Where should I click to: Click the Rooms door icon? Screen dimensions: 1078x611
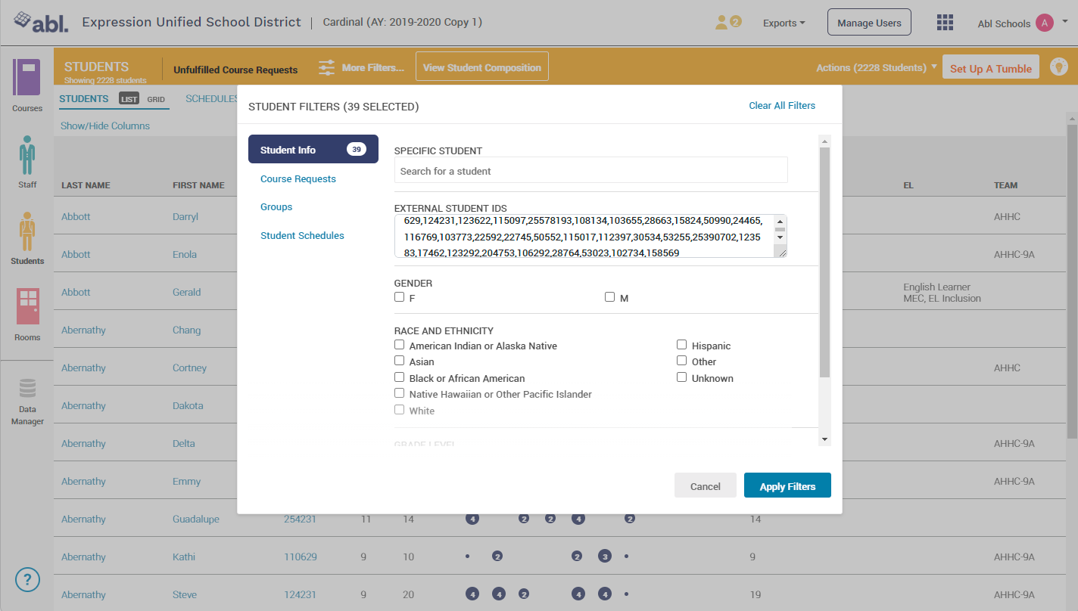point(27,307)
